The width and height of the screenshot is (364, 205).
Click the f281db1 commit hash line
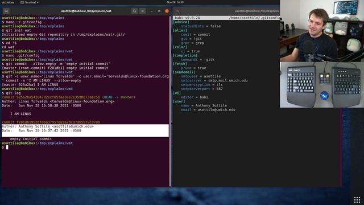tap(51, 122)
